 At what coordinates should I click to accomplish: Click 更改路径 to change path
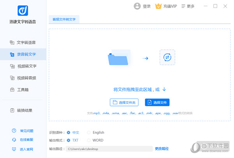pos(162,149)
